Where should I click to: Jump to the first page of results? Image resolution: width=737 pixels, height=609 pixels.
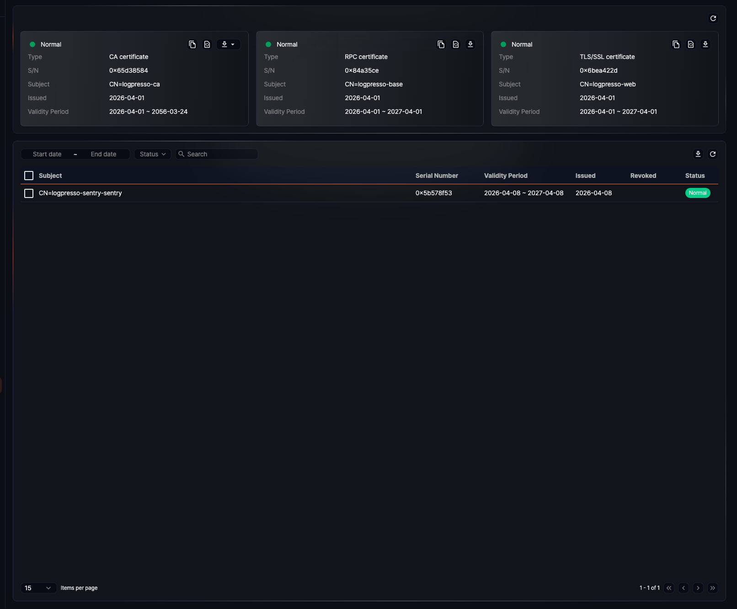669,588
